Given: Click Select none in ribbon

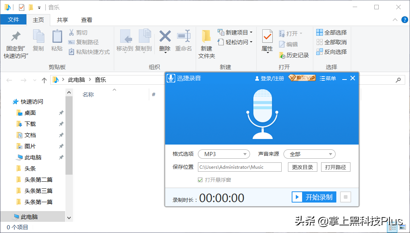Looking at the screenshot, I should point(331,42).
